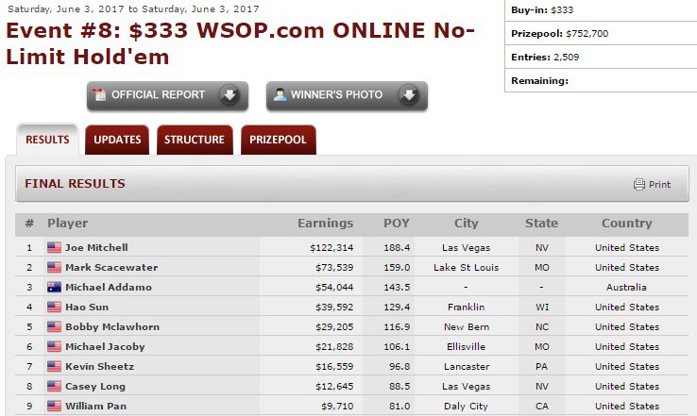Click the Lancaster city cell
The width and height of the screenshot is (697, 416).
coord(467,367)
